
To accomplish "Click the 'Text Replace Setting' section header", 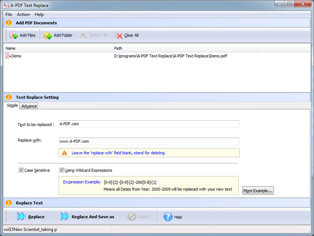I will 37,98.
